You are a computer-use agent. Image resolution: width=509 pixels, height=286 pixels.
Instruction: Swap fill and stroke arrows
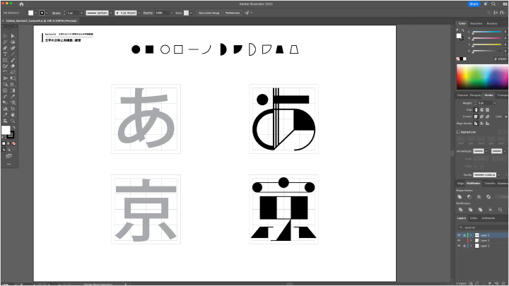[13, 127]
